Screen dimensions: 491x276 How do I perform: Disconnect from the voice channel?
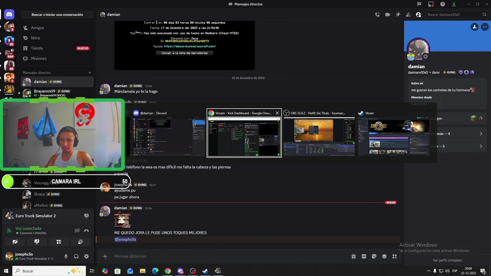tap(86, 230)
